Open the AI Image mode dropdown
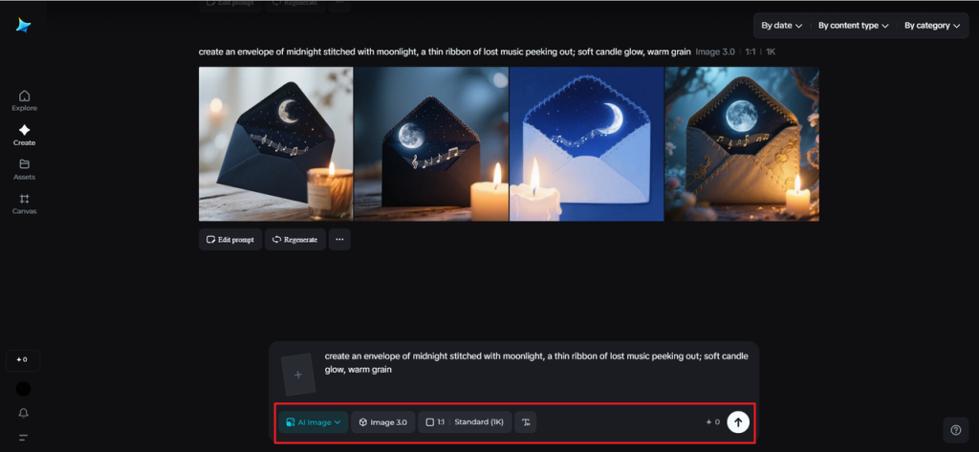This screenshot has width=979, height=452. (x=314, y=421)
